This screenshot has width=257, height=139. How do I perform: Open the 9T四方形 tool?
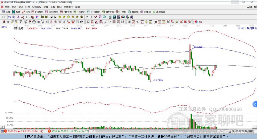(x=94, y=12)
